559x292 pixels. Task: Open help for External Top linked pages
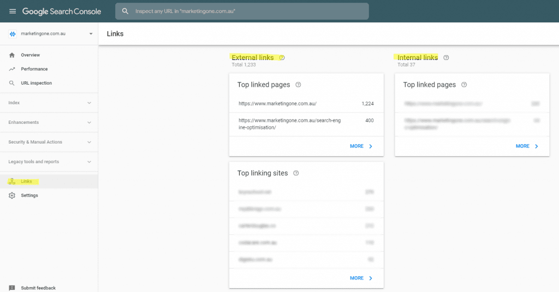click(299, 85)
